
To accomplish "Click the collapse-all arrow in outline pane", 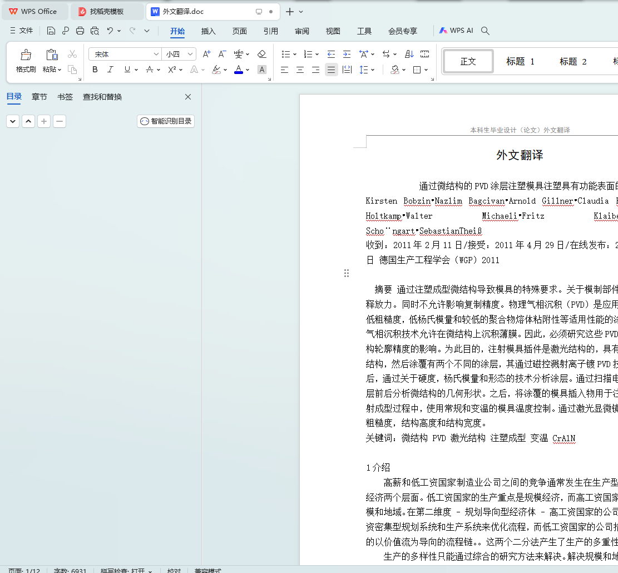I will click(x=13, y=121).
